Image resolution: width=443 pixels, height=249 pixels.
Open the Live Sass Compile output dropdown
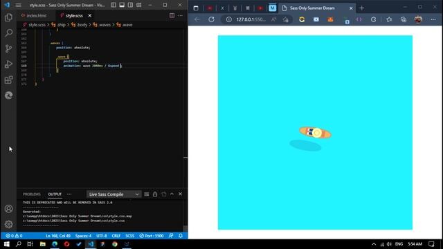coord(114,194)
